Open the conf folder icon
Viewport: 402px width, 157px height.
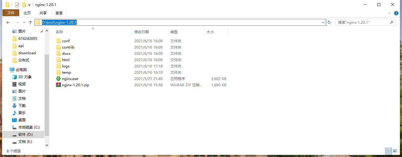click(58, 41)
